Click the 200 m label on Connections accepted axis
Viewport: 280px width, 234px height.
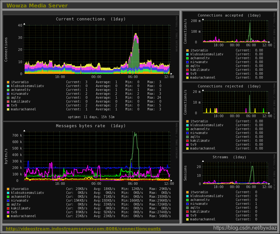[196, 21]
